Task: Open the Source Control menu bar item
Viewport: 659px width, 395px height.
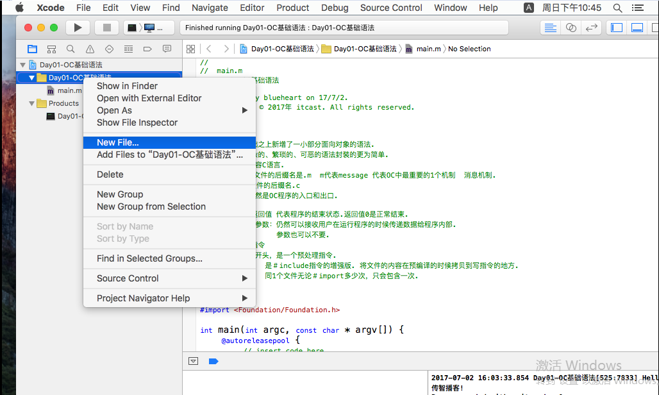Action: point(391,8)
